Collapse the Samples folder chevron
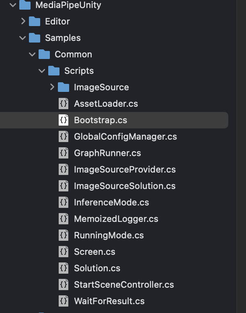The width and height of the screenshot is (246, 313). point(23,38)
